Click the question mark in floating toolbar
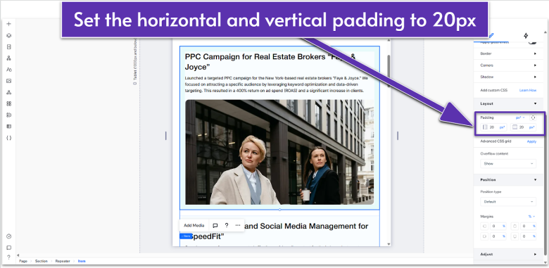549x268 pixels. 227,226
